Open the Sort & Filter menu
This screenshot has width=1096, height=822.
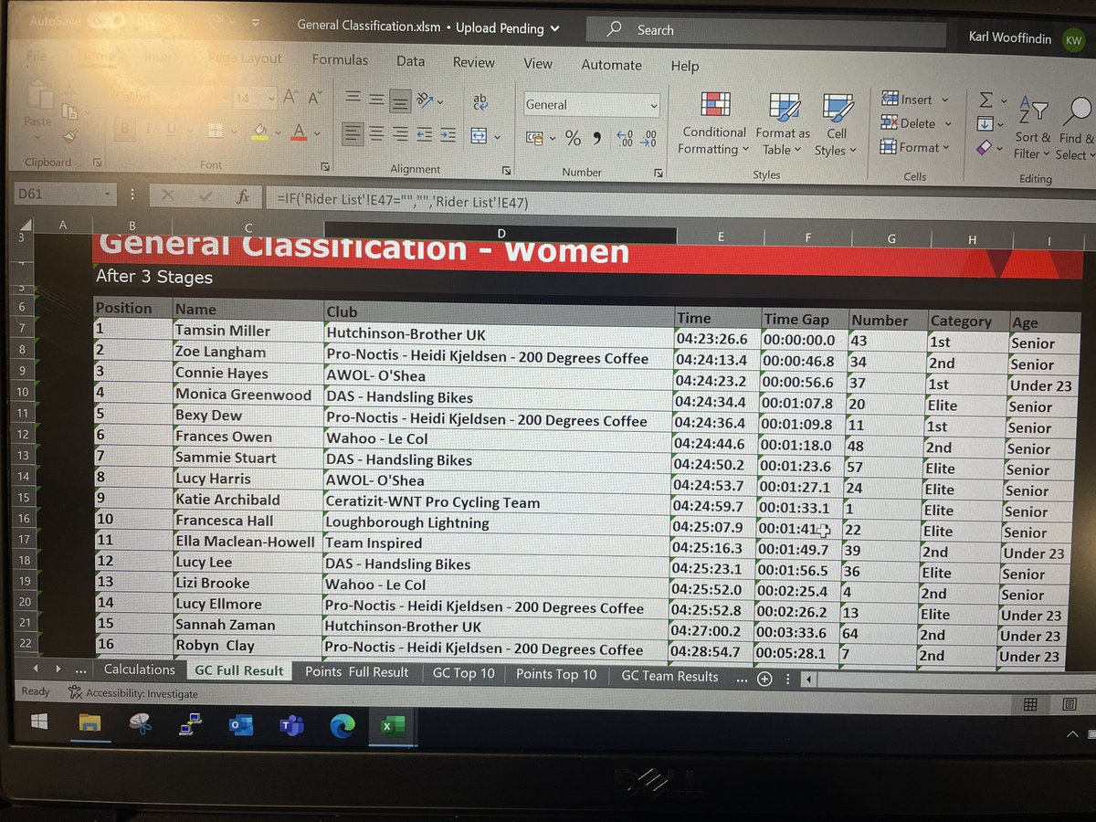[x=1033, y=128]
